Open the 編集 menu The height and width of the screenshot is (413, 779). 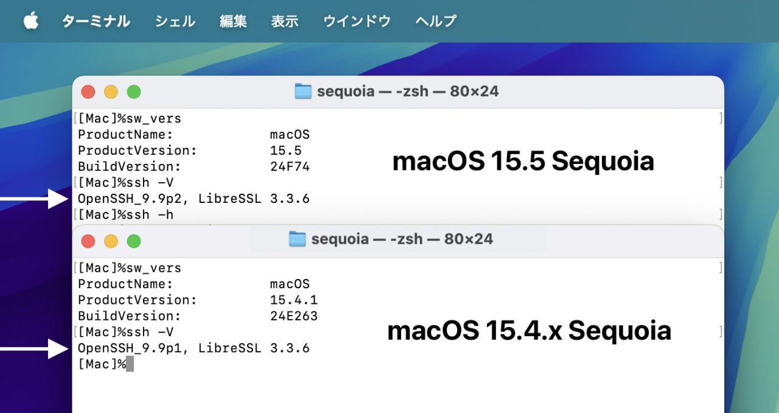pos(233,21)
